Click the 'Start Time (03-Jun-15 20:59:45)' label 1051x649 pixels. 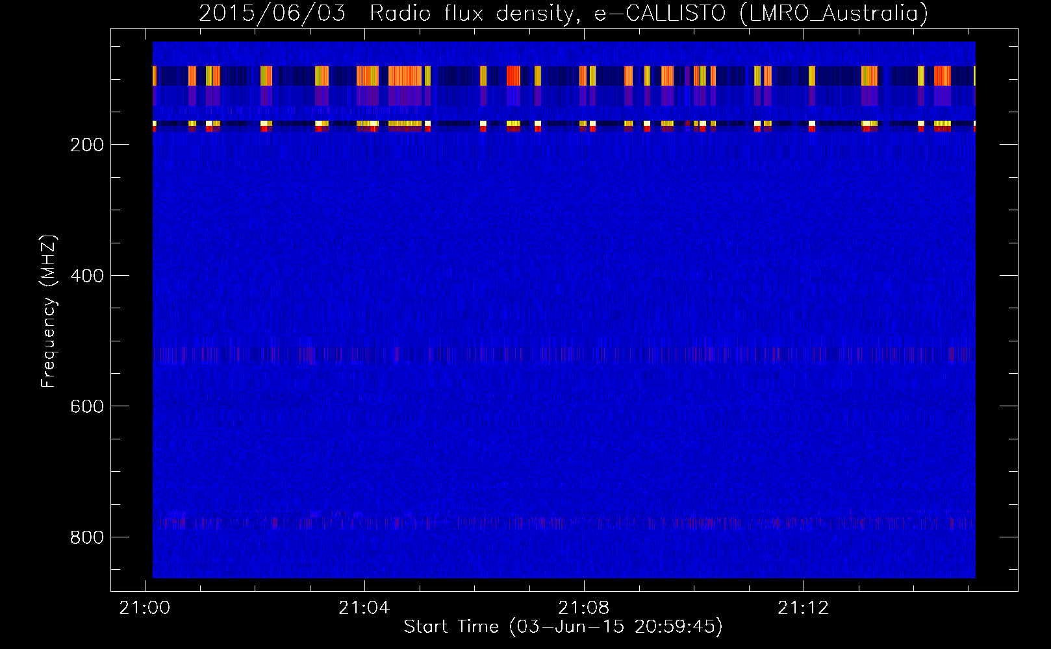(563, 627)
